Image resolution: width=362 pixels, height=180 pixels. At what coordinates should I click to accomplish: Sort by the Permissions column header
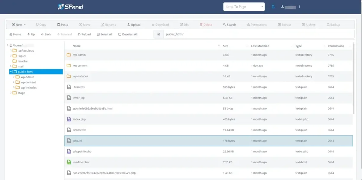336,46
